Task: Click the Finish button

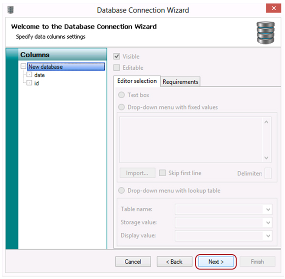Action: click(257, 262)
